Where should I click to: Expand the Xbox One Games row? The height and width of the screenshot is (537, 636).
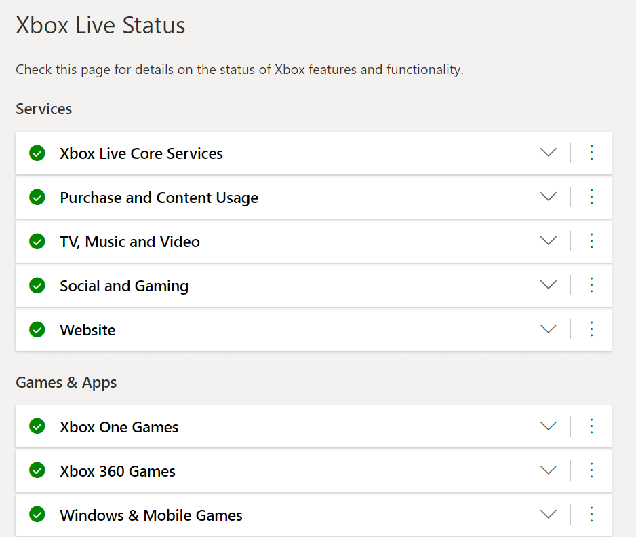point(548,426)
